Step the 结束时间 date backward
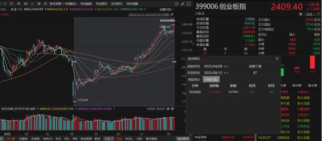Viewport: 322px width, 141px height. pos(225,73)
